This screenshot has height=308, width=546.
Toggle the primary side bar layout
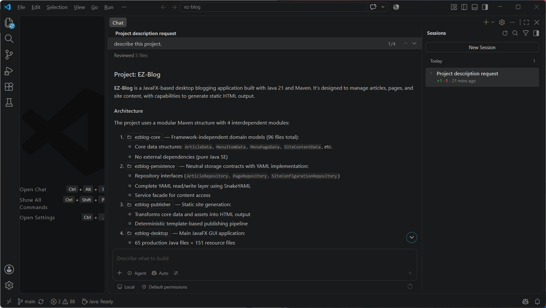pos(464,7)
